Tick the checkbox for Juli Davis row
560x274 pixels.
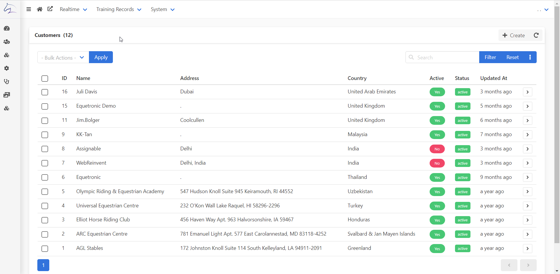pos(45,92)
